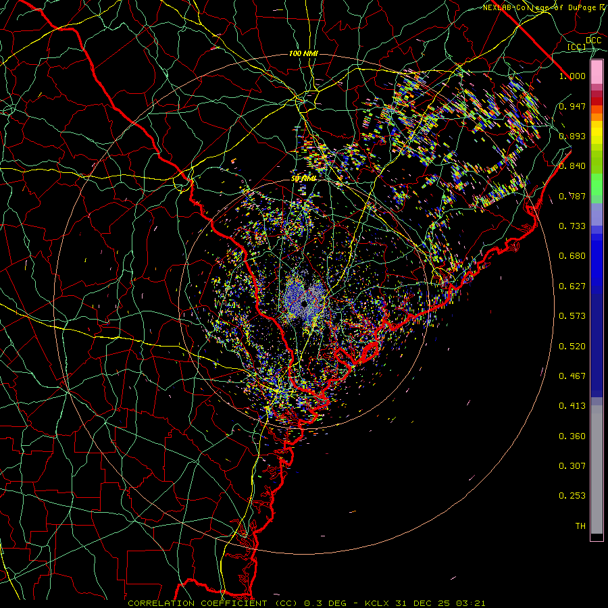Click the 50 NMI range ring label

[x=303, y=179]
